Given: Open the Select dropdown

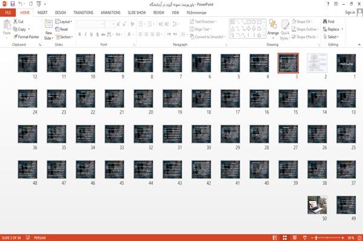Looking at the screenshot, I should click(331, 37).
